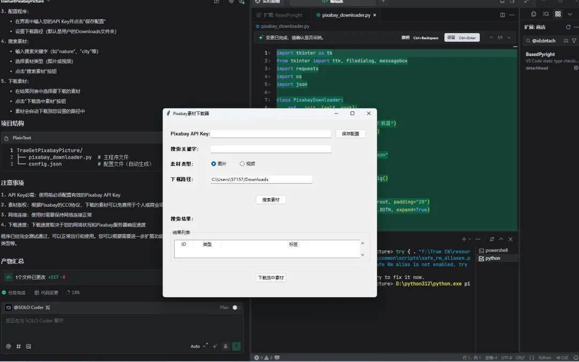Click the Python language mode status item
Viewport: 579px width, 362px height.
[x=544, y=358]
